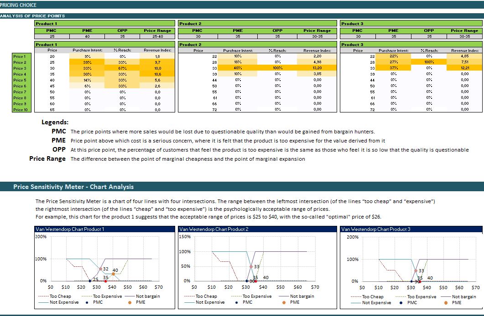Select the 25-40 Price Range cell
The height and width of the screenshot is (316, 484).
point(157,36)
